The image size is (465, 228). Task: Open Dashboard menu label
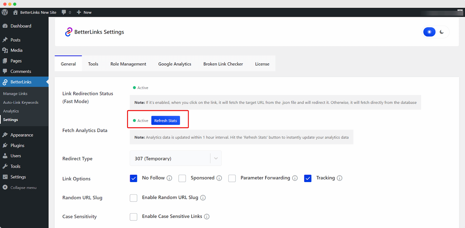[x=21, y=26]
